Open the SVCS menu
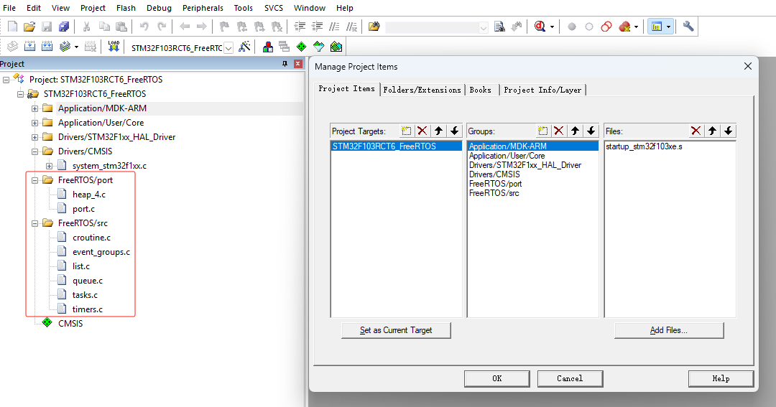Viewport: 776px width, 407px height. [x=274, y=8]
